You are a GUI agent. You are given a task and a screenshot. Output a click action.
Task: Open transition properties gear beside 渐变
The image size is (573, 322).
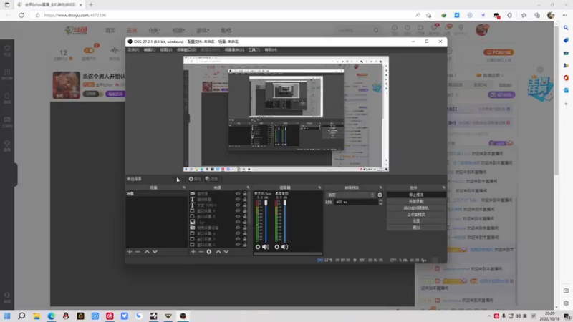point(380,195)
